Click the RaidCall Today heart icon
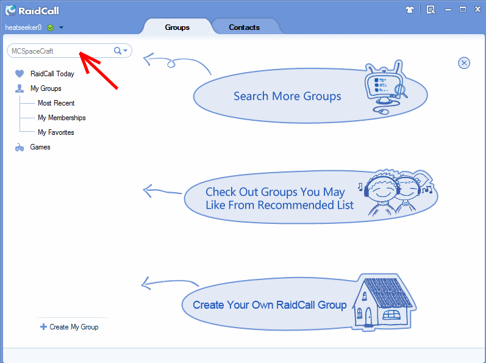486x363 pixels. [x=20, y=74]
